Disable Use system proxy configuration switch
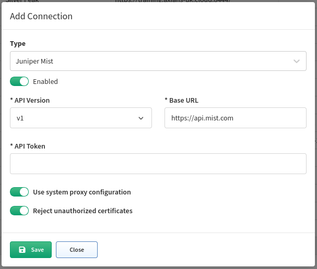Viewport: 317px width, 269px height. (x=19, y=192)
